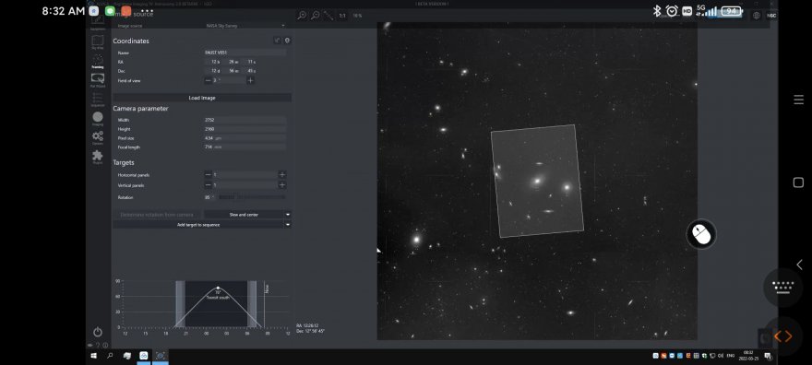This screenshot has height=365, width=812.
Task: Adjust the Rotation slider
Action: [252, 197]
